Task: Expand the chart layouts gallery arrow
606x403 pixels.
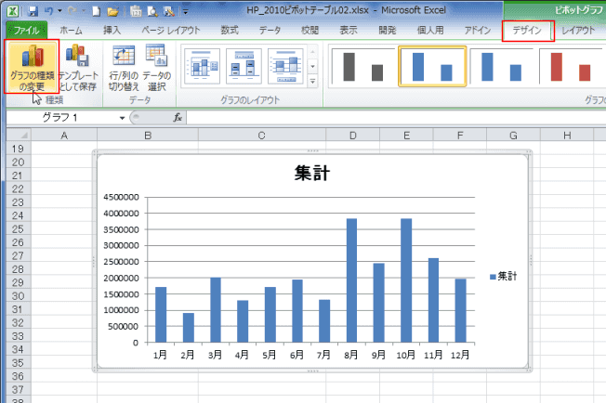Action: point(313,81)
